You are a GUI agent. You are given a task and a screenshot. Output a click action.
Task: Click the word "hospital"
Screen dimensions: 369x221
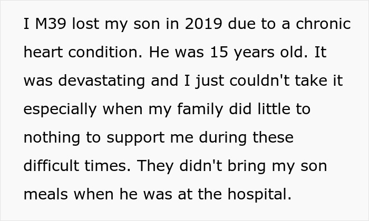[x=259, y=195]
